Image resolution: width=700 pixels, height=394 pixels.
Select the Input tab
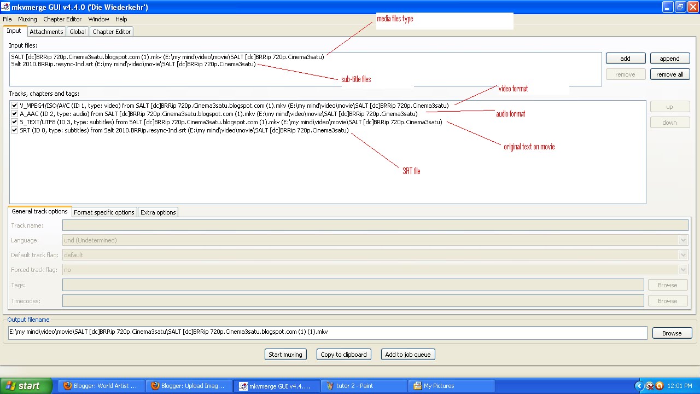click(14, 31)
